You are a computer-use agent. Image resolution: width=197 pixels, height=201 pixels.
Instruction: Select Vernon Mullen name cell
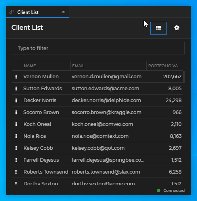[x=41, y=77]
